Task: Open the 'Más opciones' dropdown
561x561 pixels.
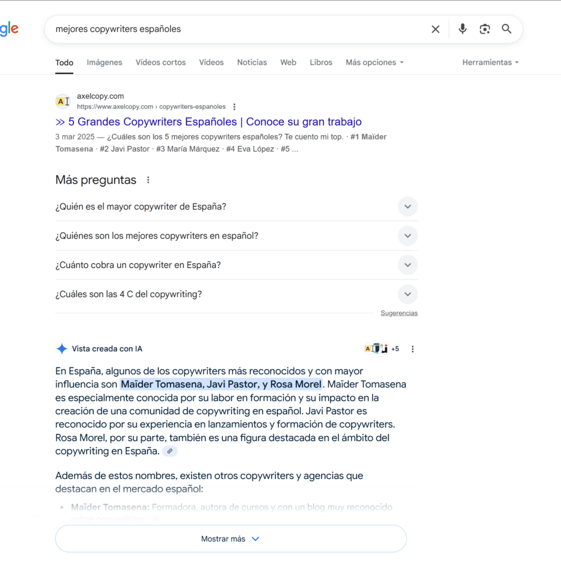Action: coord(375,62)
